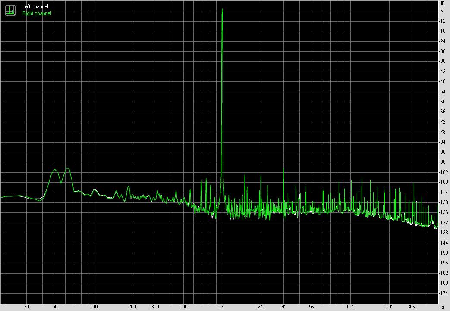
Task: Click the 20K frequency axis label
Action: [x=389, y=307]
